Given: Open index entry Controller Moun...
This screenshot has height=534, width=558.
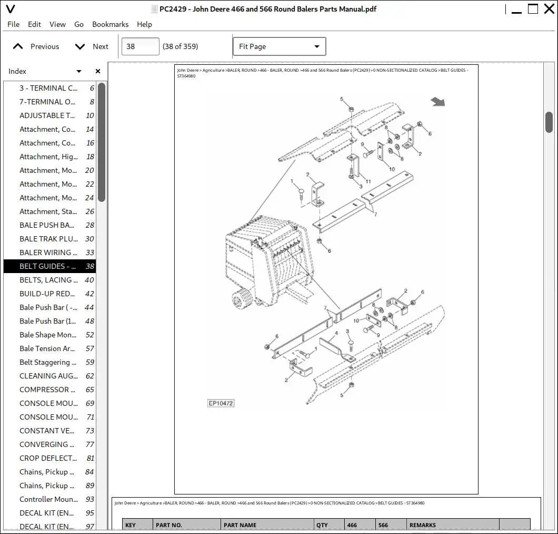Looking at the screenshot, I should click(x=50, y=499).
